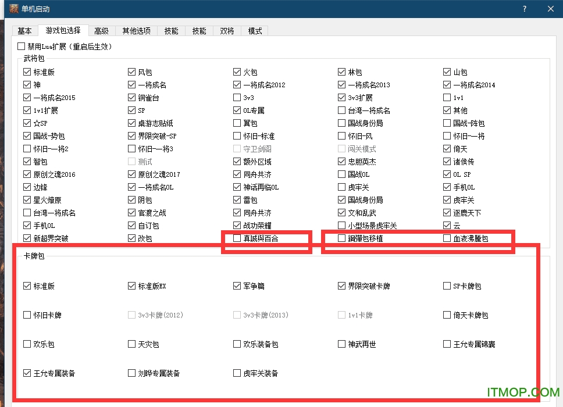Close the 单机启动 dialog window
563x407 pixels.
[x=550, y=9]
